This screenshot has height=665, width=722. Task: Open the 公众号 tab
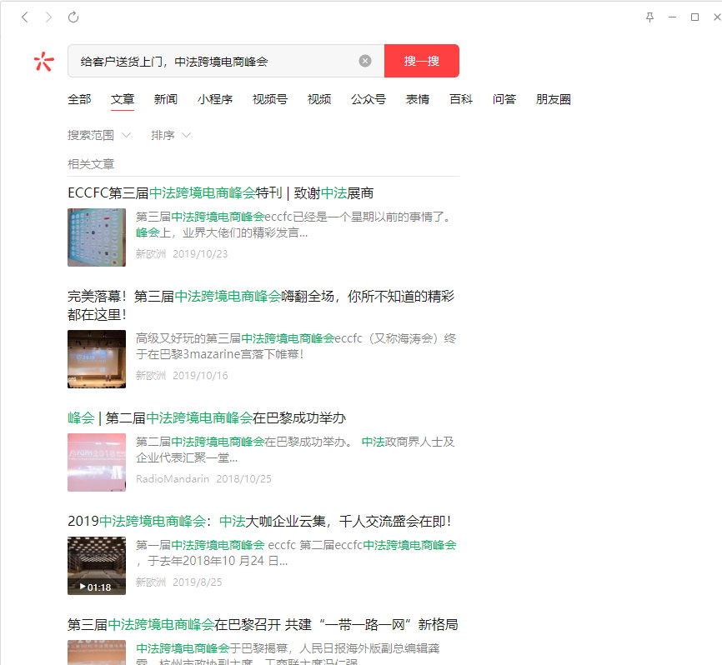coord(369,99)
